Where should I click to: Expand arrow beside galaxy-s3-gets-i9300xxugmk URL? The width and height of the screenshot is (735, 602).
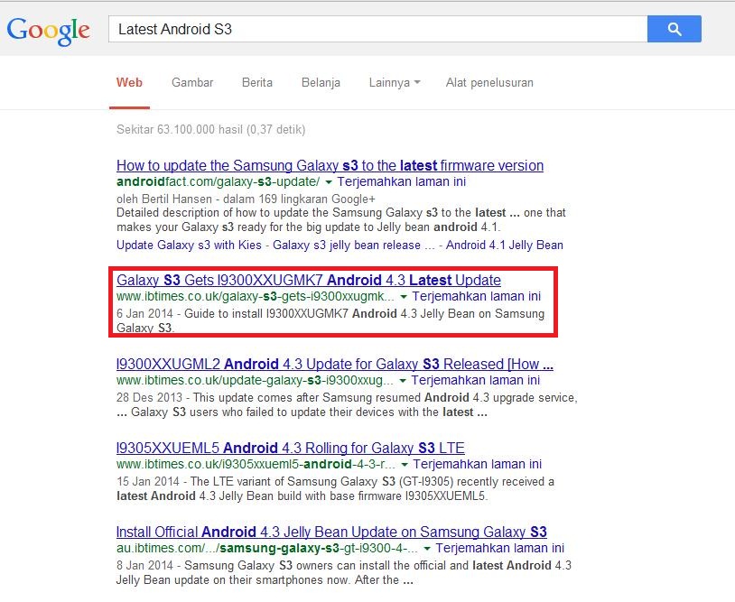[403, 297]
